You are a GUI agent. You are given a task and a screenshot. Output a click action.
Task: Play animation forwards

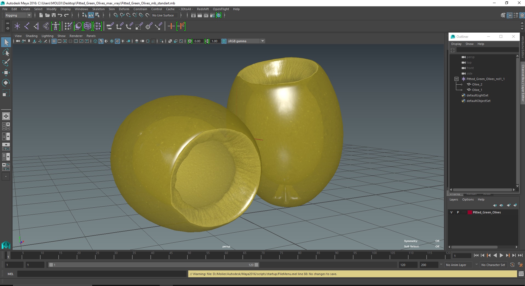tap(501, 255)
